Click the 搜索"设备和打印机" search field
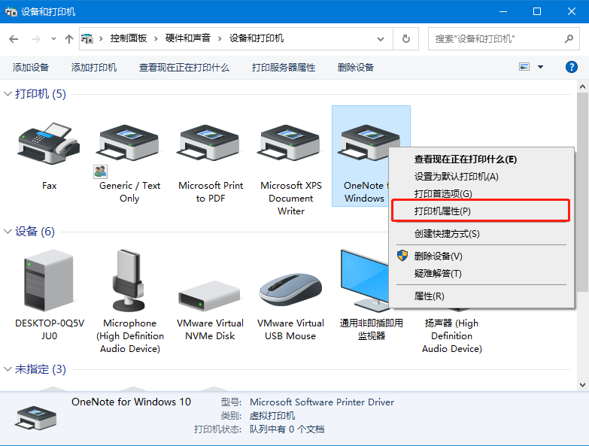Image resolution: width=589 pixels, height=446 pixels. [x=496, y=38]
